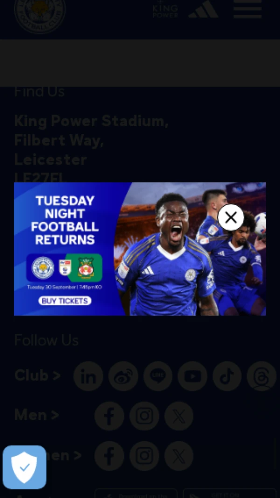Open the club Weibo page
The width and height of the screenshot is (280, 498).
tap(123, 376)
